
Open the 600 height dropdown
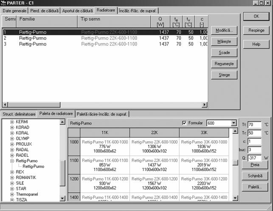(234, 123)
